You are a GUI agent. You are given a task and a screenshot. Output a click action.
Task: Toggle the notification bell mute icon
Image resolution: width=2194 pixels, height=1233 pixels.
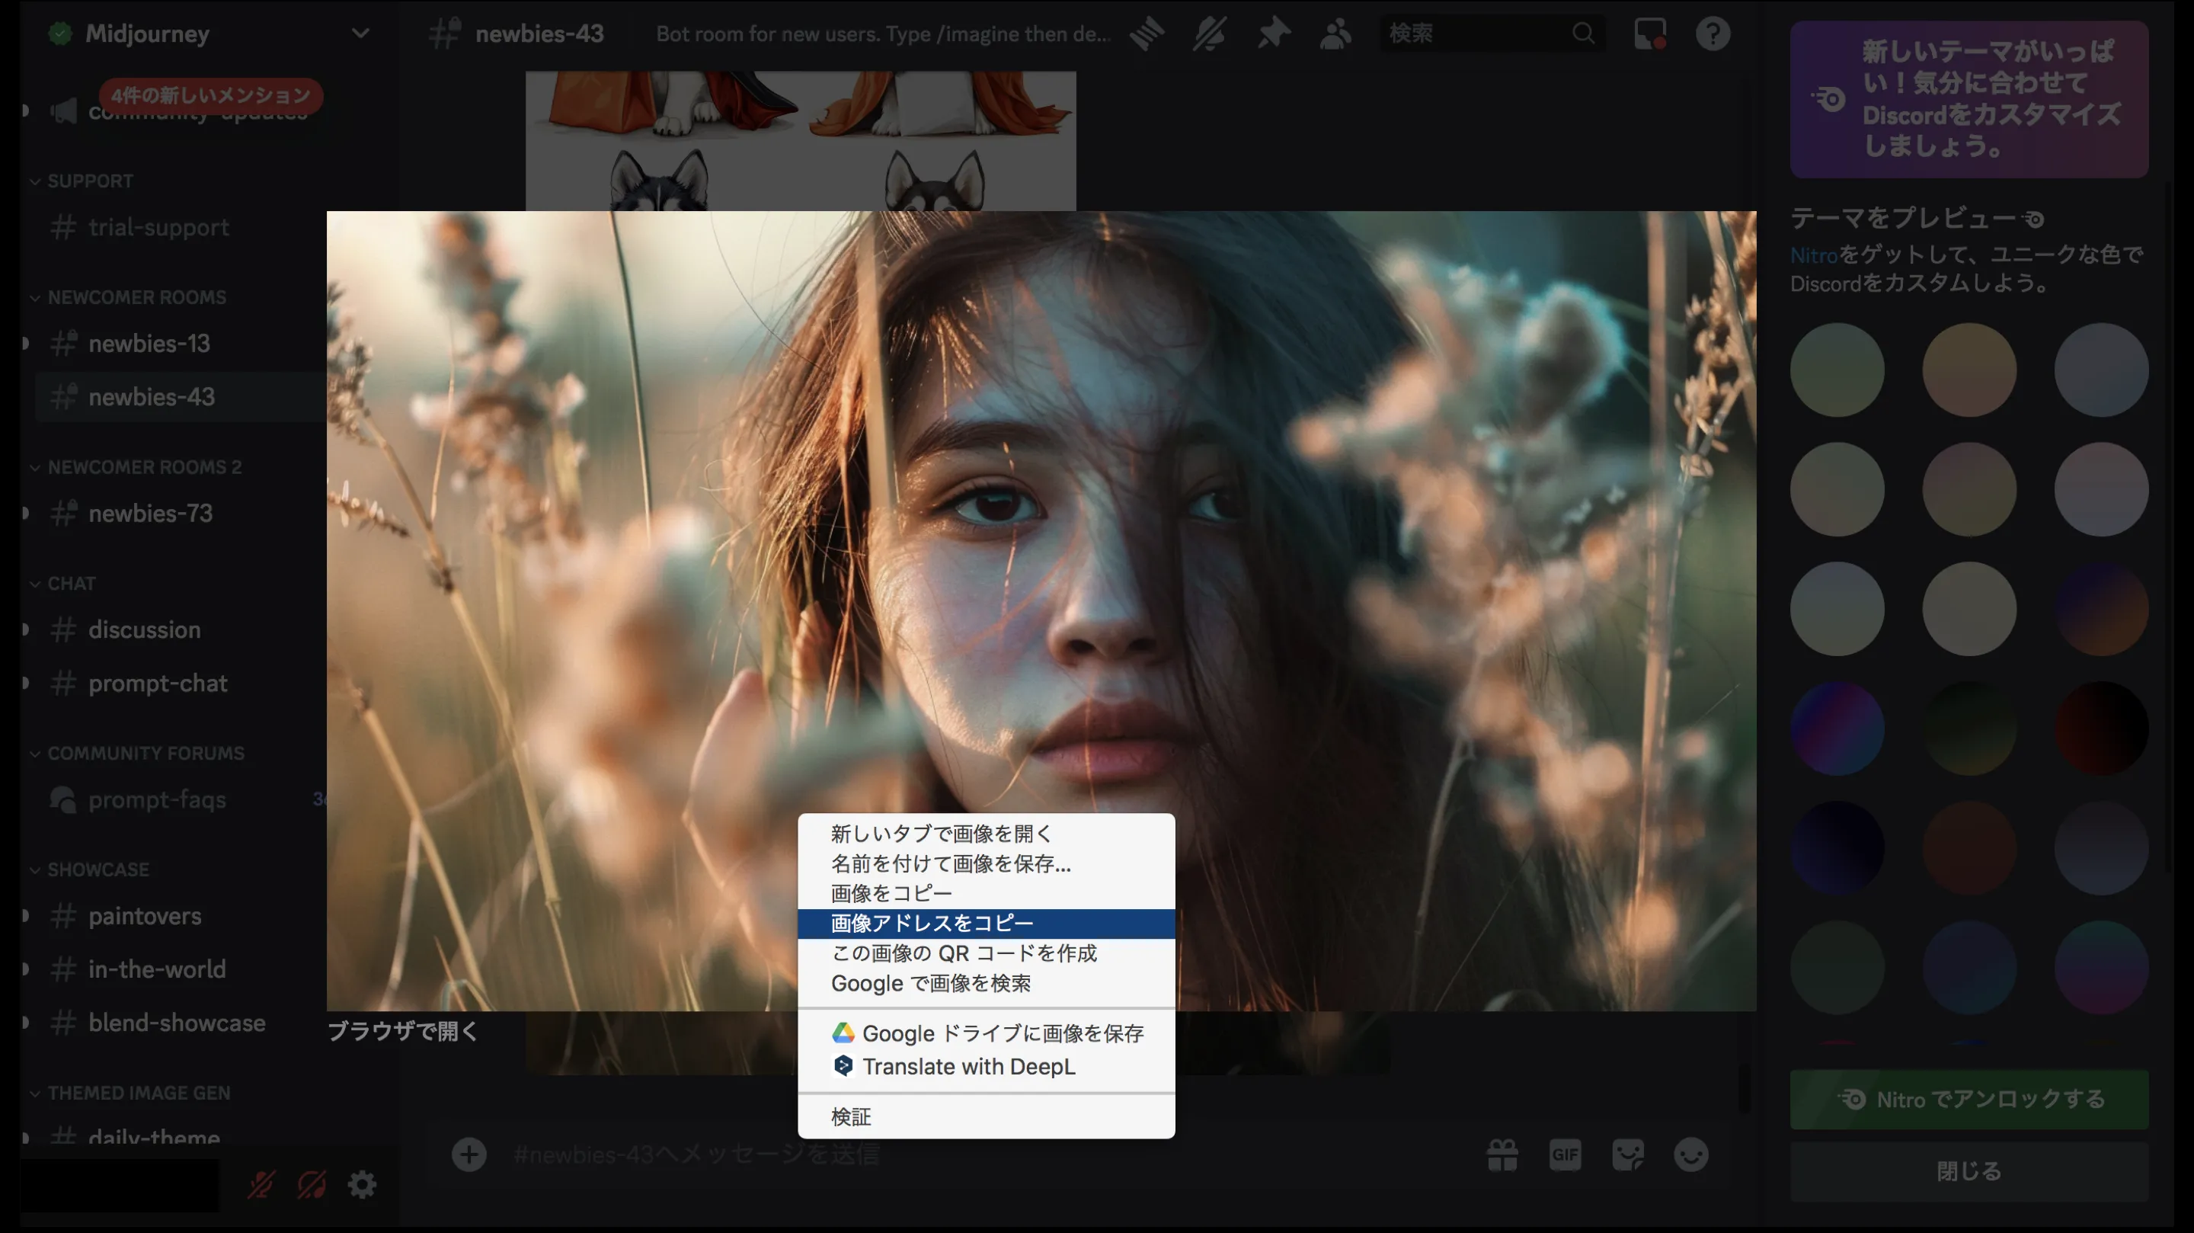click(1210, 34)
